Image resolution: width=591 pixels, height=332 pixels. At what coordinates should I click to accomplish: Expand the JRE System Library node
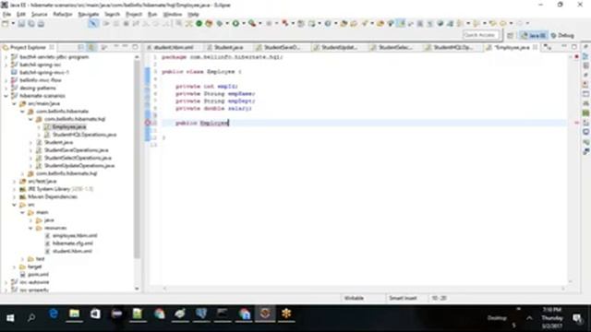15,189
